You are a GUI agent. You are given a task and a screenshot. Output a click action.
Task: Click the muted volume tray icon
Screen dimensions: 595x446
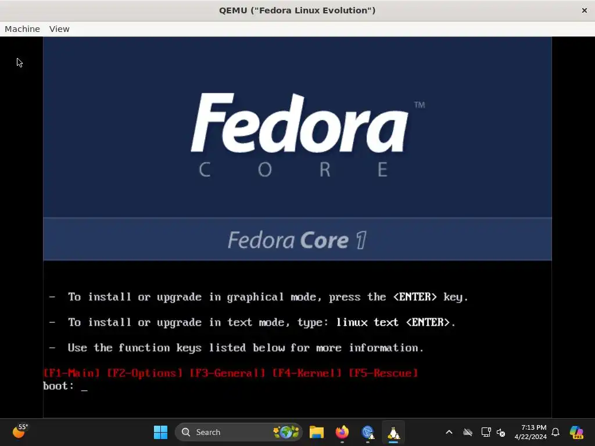pos(501,432)
